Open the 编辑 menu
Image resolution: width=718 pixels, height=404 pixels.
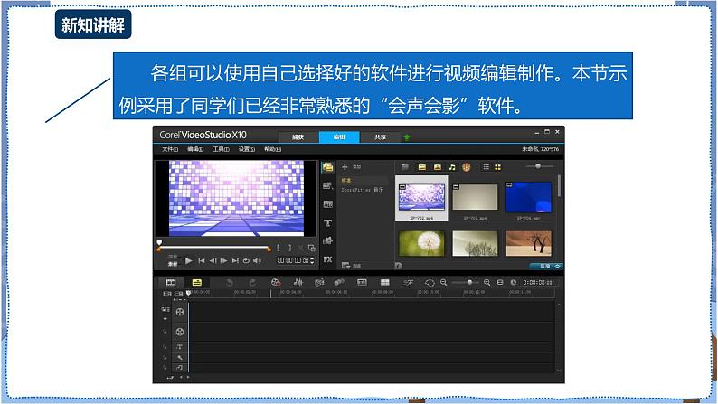[x=195, y=149]
